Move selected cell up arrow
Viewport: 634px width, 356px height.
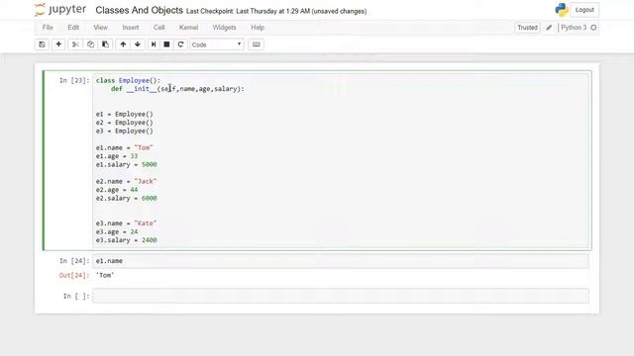(123, 44)
